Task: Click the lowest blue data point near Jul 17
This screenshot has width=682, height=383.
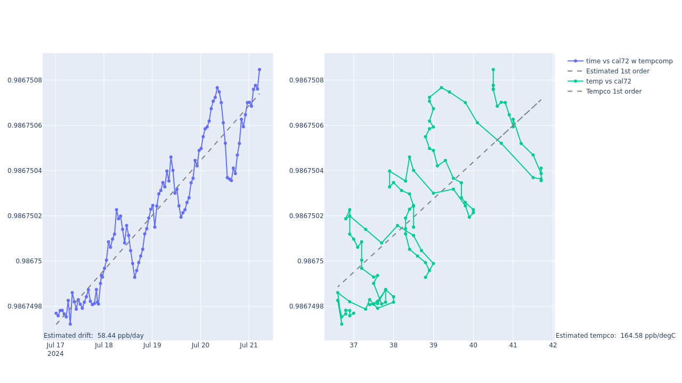Action: tap(70, 324)
